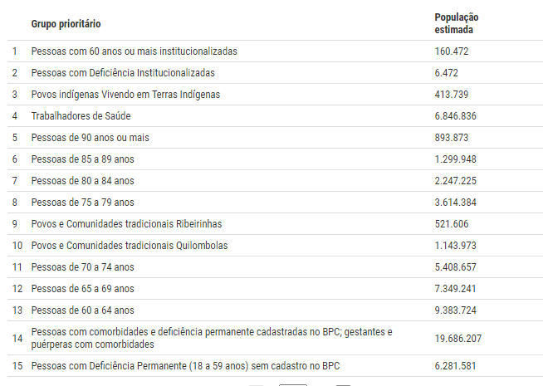Click population value 2.247.225
The image size is (543, 386).
tap(455, 181)
